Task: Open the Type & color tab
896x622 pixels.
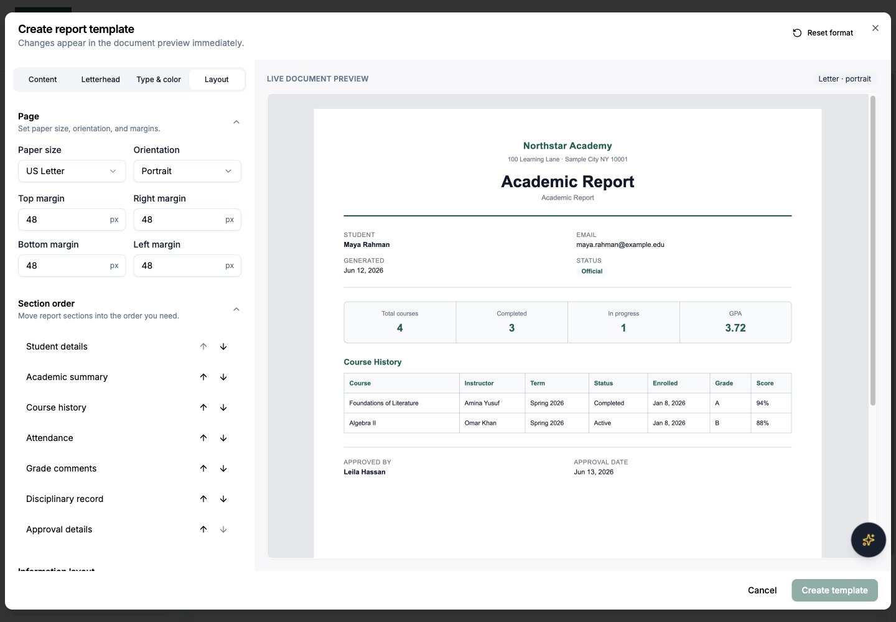Action: pyautogui.click(x=159, y=80)
